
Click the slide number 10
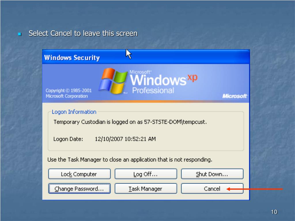pos(274,212)
